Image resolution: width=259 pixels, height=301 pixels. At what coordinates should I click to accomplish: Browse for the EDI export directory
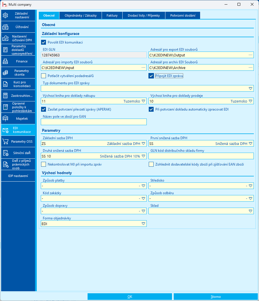click(250, 55)
